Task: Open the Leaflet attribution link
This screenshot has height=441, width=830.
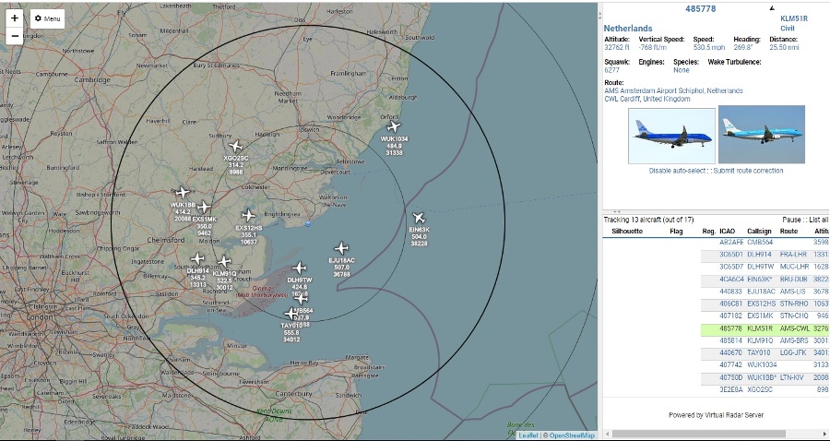Action: tap(528, 435)
